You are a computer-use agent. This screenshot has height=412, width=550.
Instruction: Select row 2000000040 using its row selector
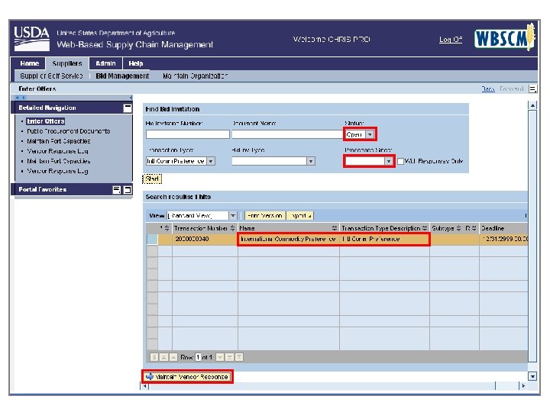click(x=152, y=239)
